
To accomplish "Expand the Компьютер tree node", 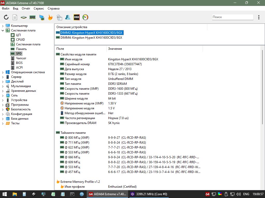I will 3,26.
